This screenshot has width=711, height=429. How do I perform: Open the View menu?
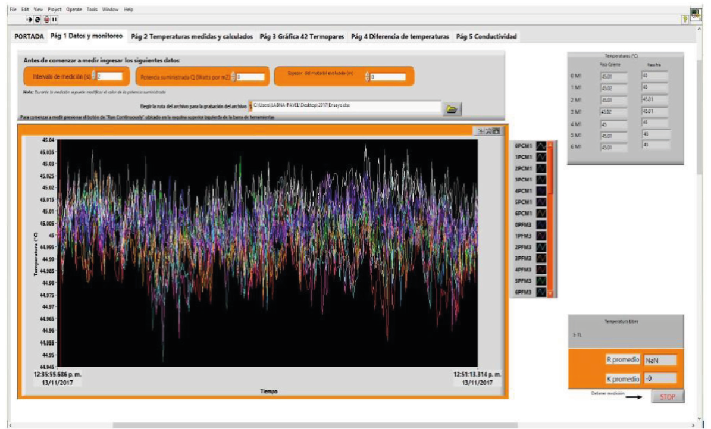pos(38,9)
